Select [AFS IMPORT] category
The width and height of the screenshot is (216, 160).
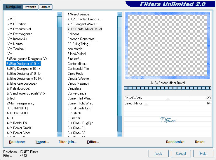coord(17,108)
